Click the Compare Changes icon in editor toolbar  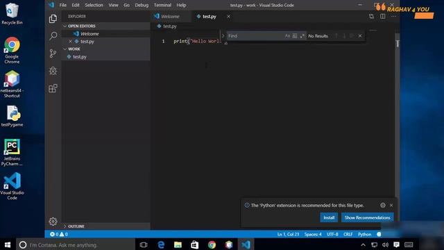click(x=371, y=17)
